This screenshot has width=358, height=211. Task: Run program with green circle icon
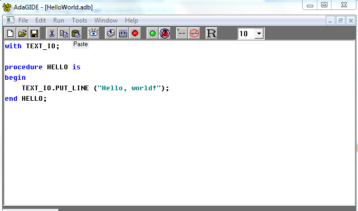152,34
